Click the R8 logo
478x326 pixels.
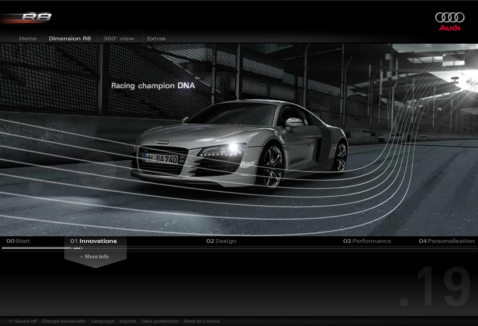pyautogui.click(x=36, y=17)
